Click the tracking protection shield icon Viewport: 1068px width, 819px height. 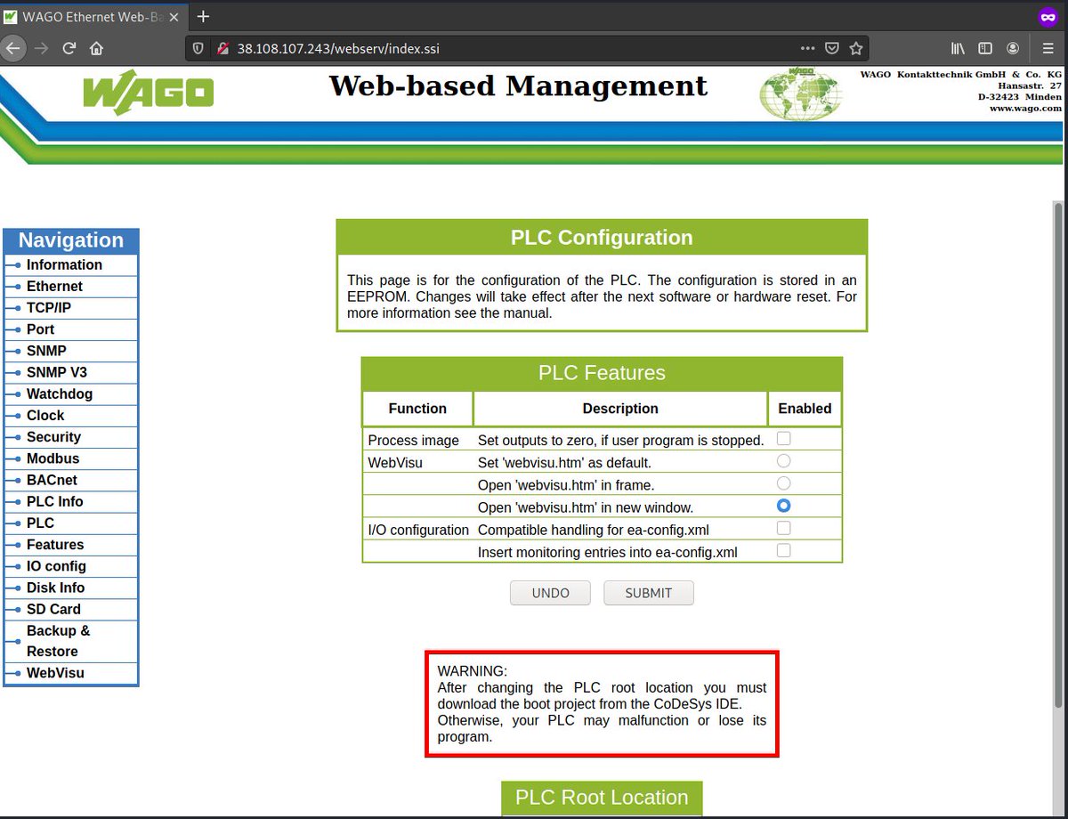click(x=198, y=49)
